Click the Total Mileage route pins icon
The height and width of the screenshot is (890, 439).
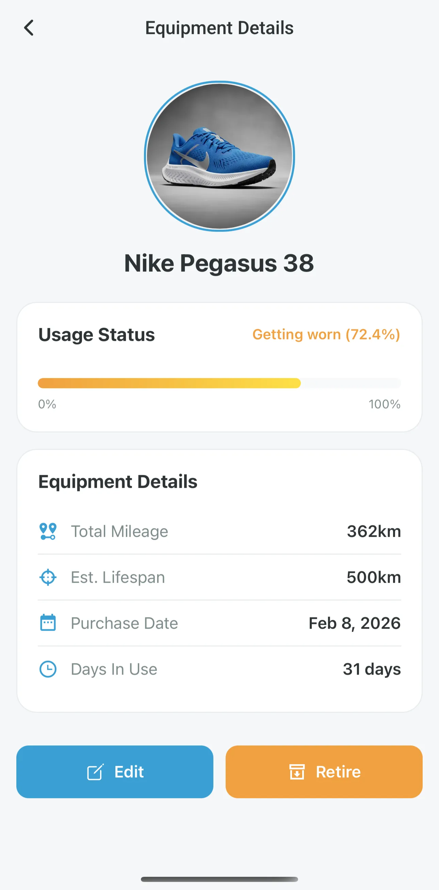coord(48,531)
